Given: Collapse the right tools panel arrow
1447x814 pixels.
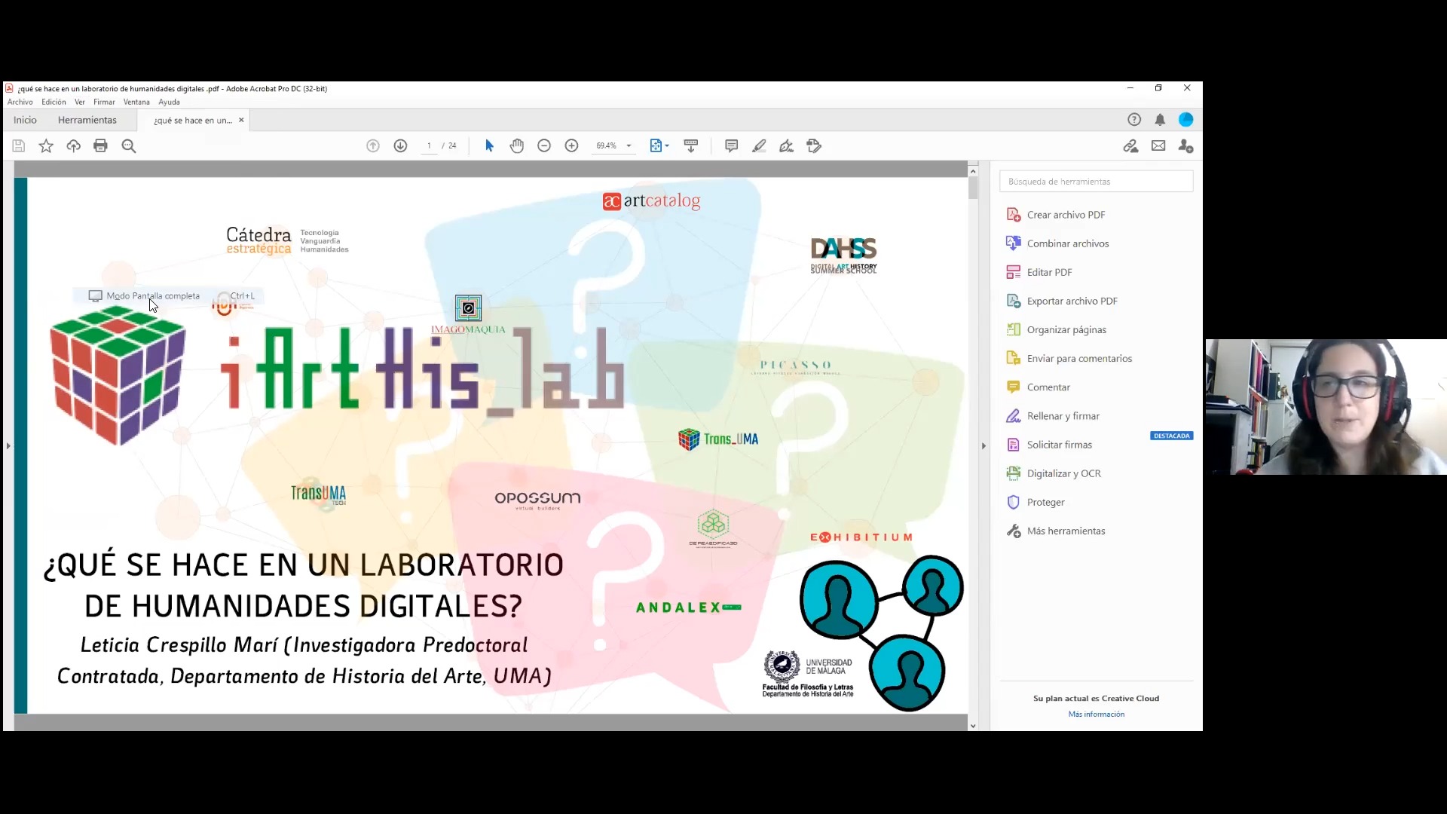Looking at the screenshot, I should pyautogui.click(x=984, y=446).
